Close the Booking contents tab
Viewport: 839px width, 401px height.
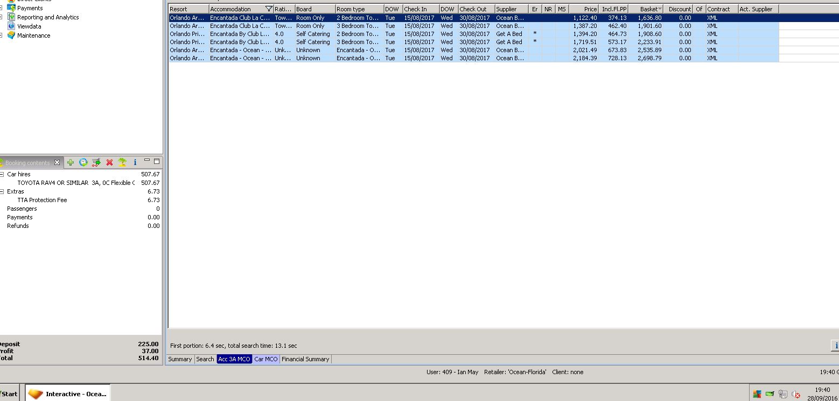point(58,162)
